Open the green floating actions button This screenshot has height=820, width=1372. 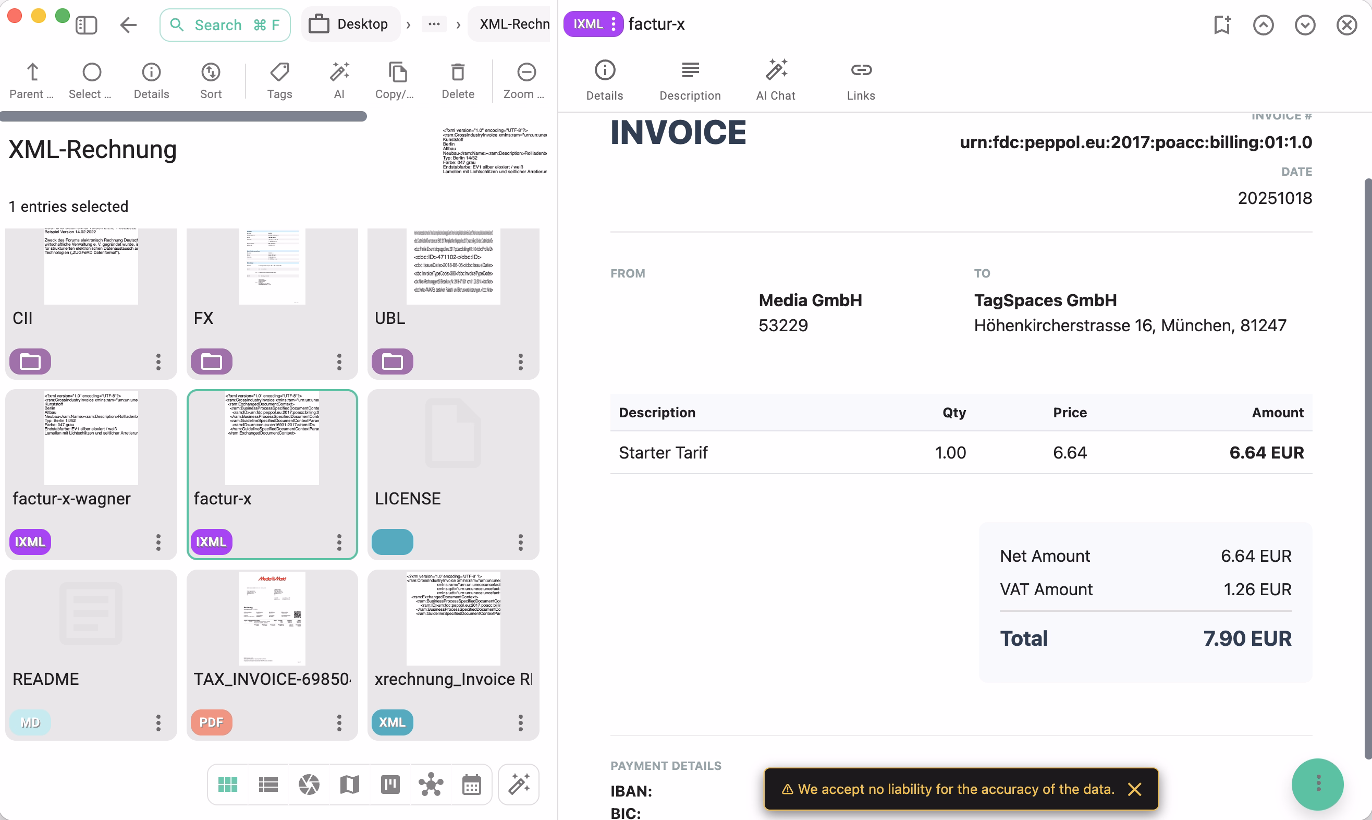pyautogui.click(x=1317, y=784)
